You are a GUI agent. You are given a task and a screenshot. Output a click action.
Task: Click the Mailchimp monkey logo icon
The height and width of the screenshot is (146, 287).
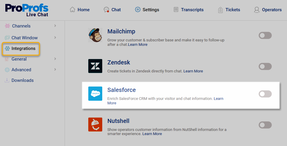[x=95, y=35]
